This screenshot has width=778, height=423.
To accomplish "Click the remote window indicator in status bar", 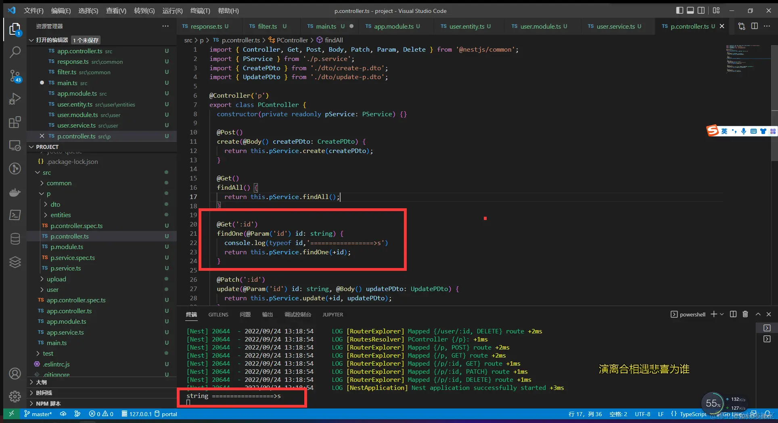I will click(11, 414).
